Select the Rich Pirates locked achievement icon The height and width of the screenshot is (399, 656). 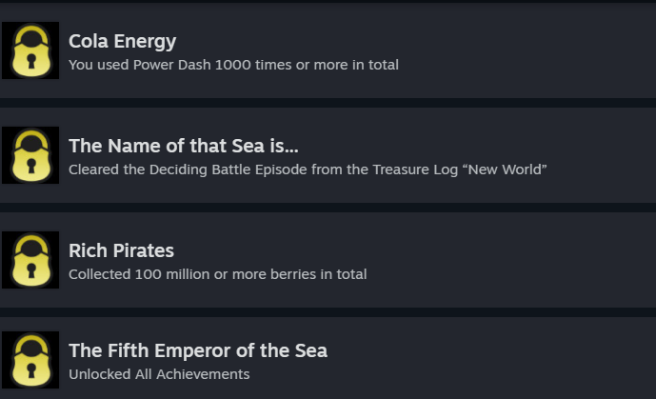pos(30,260)
